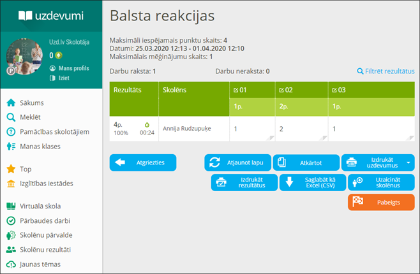Expand the answer cell under task 01
The height and width of the screenshot is (274, 420).
coord(251,129)
